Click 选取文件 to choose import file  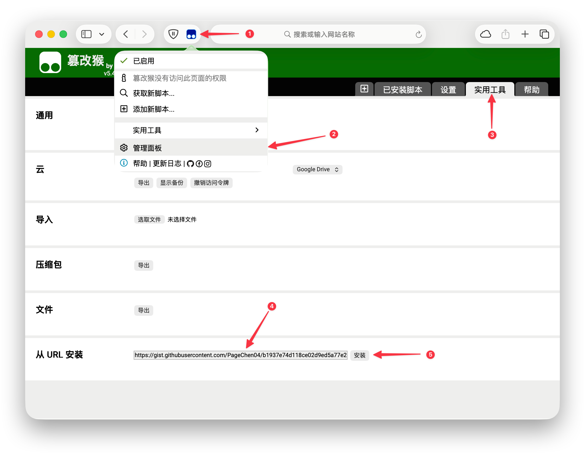(149, 219)
